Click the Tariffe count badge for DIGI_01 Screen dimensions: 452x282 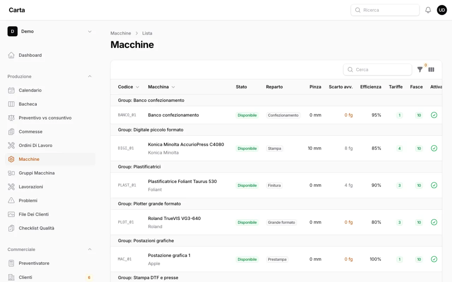pyautogui.click(x=399, y=149)
